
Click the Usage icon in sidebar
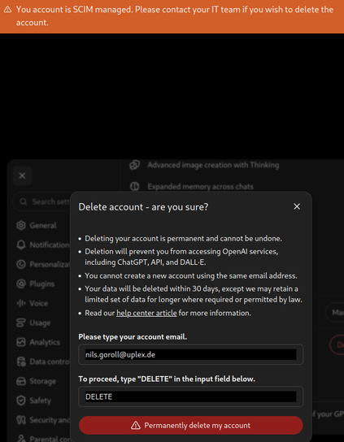tap(21, 323)
